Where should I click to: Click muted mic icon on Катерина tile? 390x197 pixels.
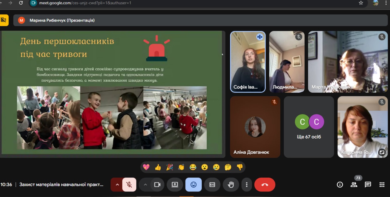coord(382,102)
